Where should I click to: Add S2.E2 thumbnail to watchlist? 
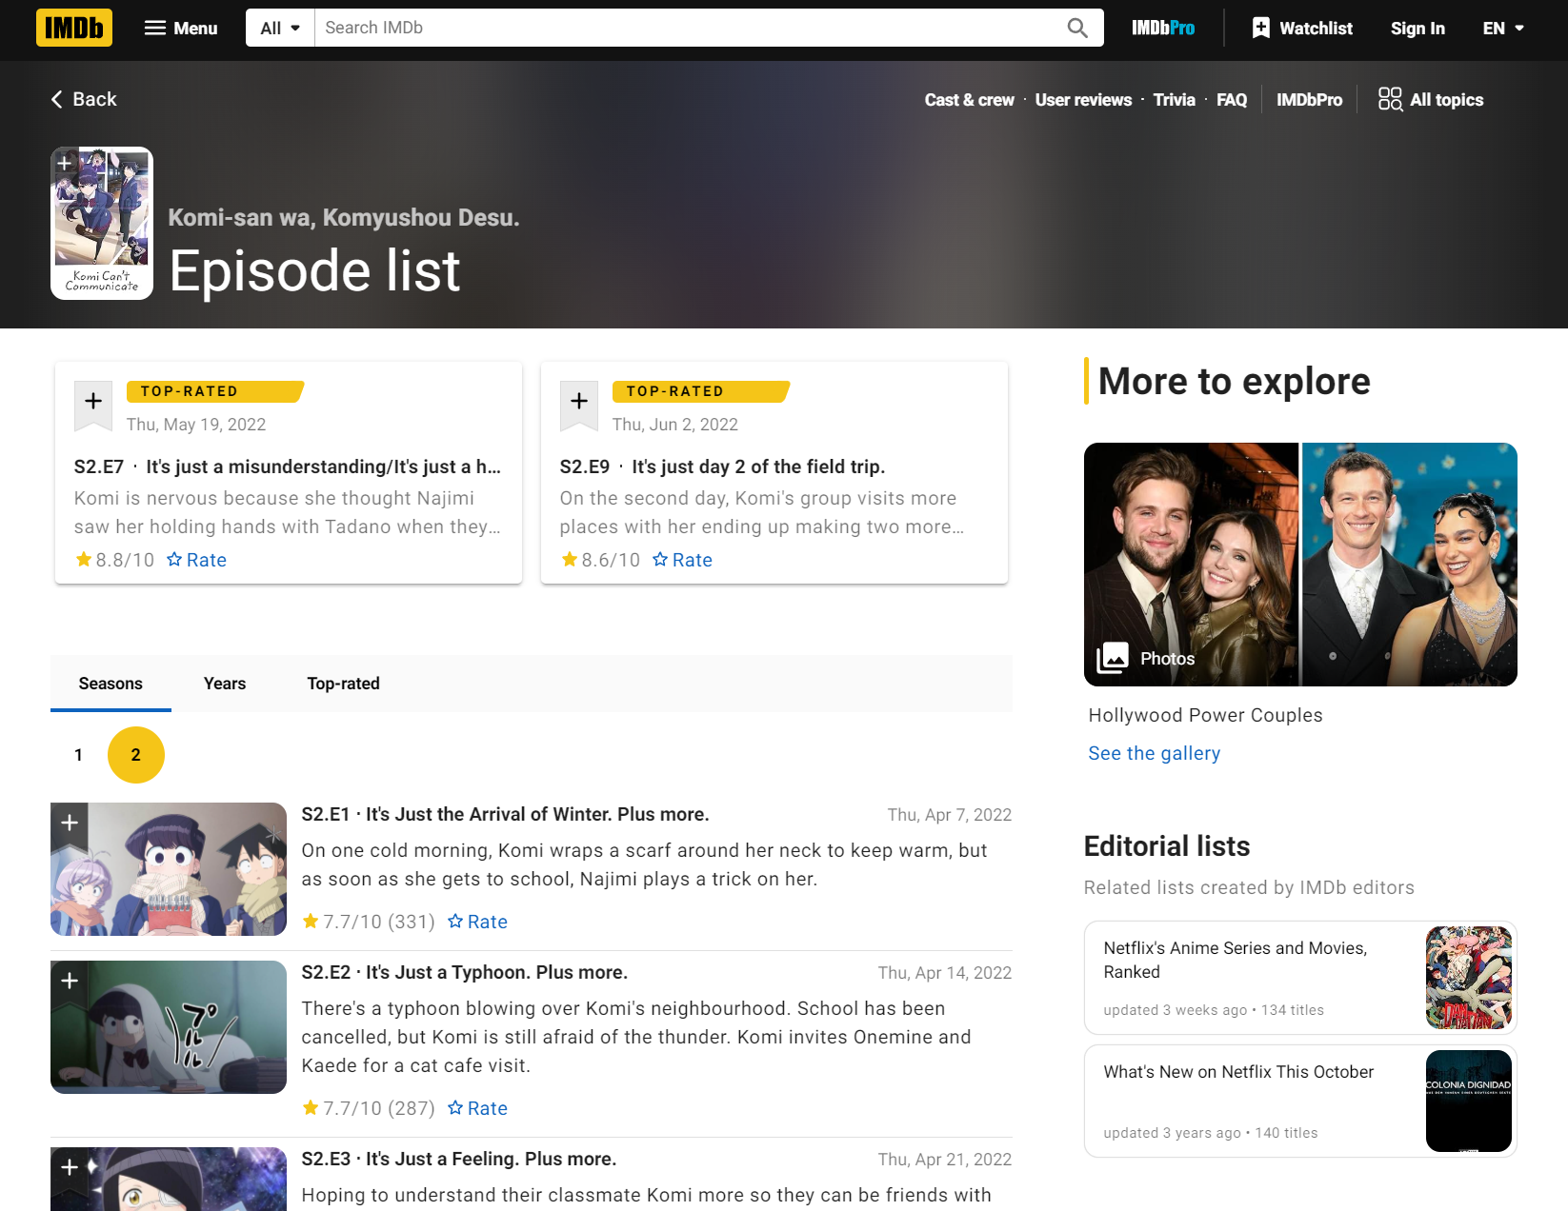70,982
